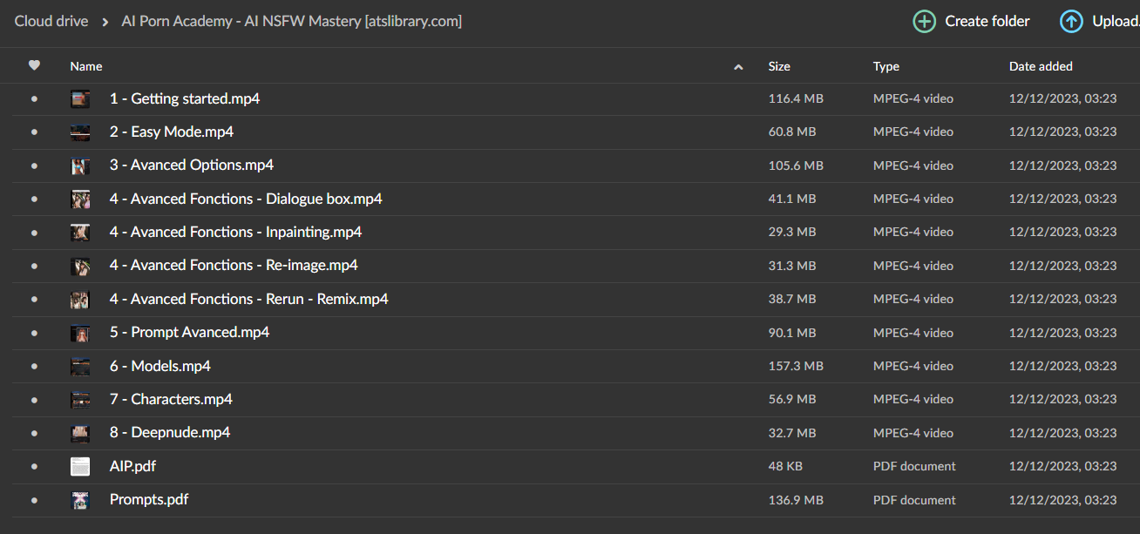
Task: Sort files by the Date added column
Action: coord(1041,66)
